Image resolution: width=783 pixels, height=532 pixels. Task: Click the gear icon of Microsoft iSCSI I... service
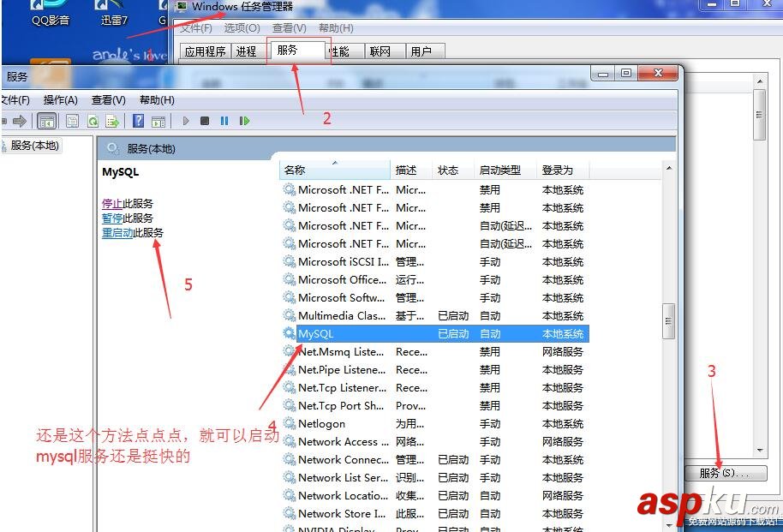coord(290,261)
